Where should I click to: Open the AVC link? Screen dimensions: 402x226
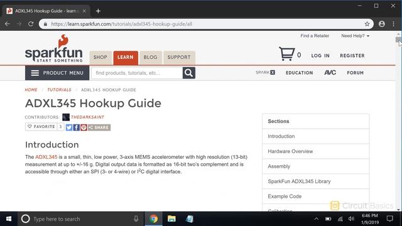pyautogui.click(x=330, y=73)
